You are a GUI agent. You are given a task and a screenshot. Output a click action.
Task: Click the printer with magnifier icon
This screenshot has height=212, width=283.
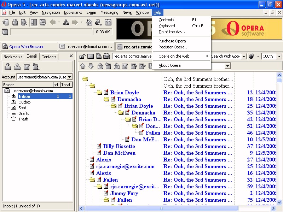coord(107,57)
